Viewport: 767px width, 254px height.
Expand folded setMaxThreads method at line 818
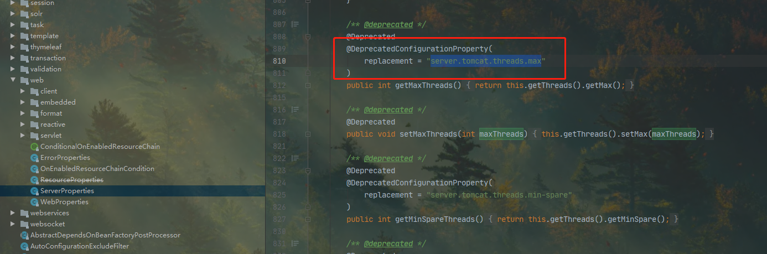coord(308,134)
